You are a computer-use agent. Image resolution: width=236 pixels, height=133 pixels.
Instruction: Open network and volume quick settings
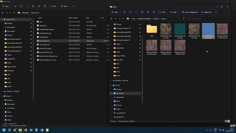point(222,130)
